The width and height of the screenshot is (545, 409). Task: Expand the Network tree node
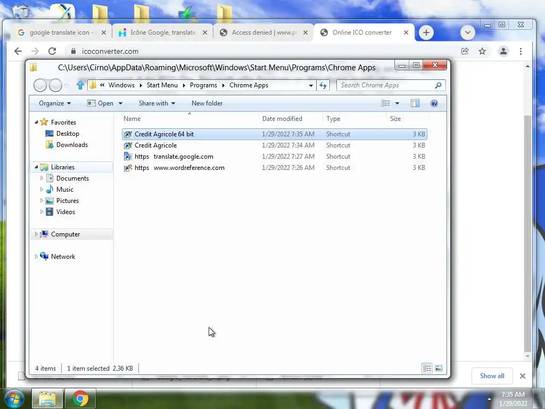click(x=36, y=256)
